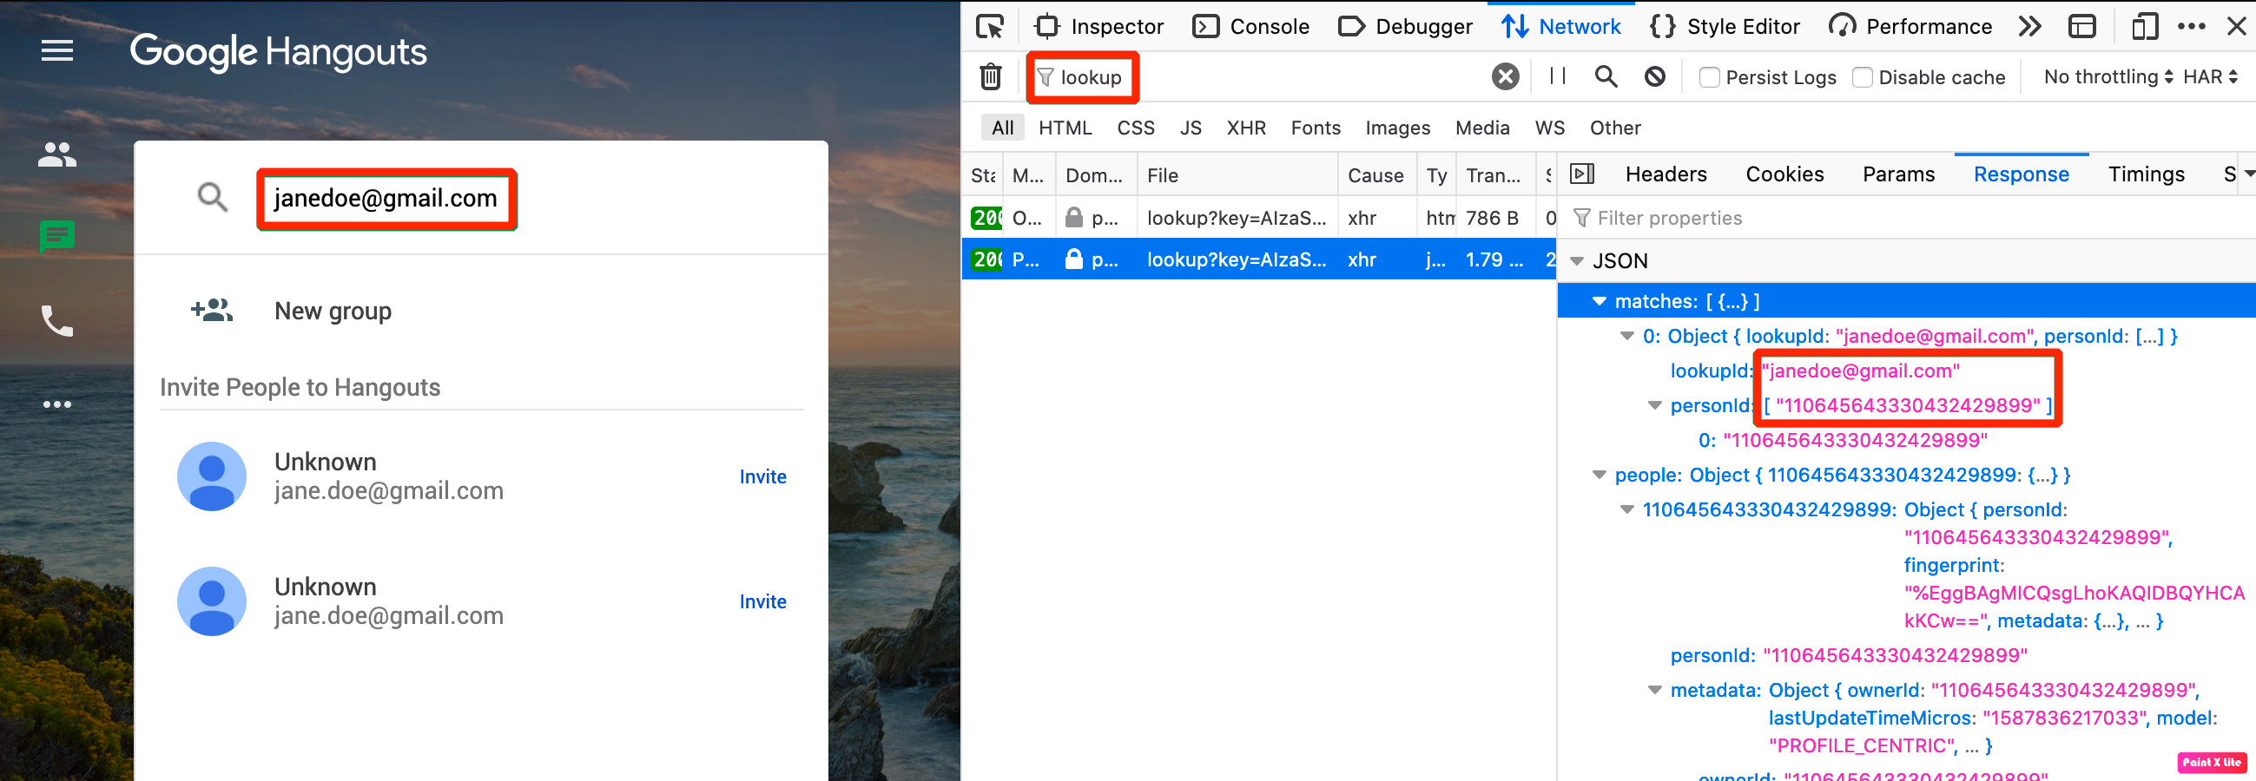2256x781 pixels.
Task: Switch to the Style Editor tab
Action: [x=1725, y=27]
